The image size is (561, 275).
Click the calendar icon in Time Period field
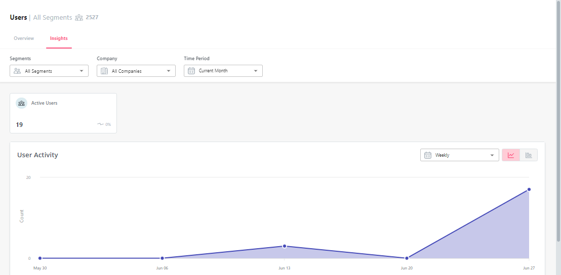[191, 71]
